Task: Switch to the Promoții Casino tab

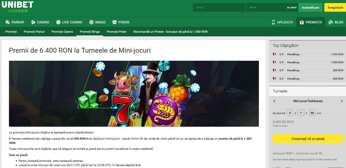Action: click(x=62, y=32)
